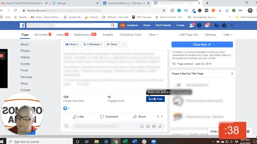Open Cortana circle on the taskbar
The height and width of the screenshot is (144, 257).
click(x=77, y=142)
